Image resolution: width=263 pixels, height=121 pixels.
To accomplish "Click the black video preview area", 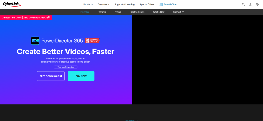I will (x=198, y=59).
